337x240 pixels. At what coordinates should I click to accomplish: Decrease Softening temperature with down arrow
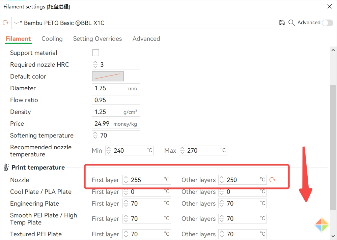[95, 138]
